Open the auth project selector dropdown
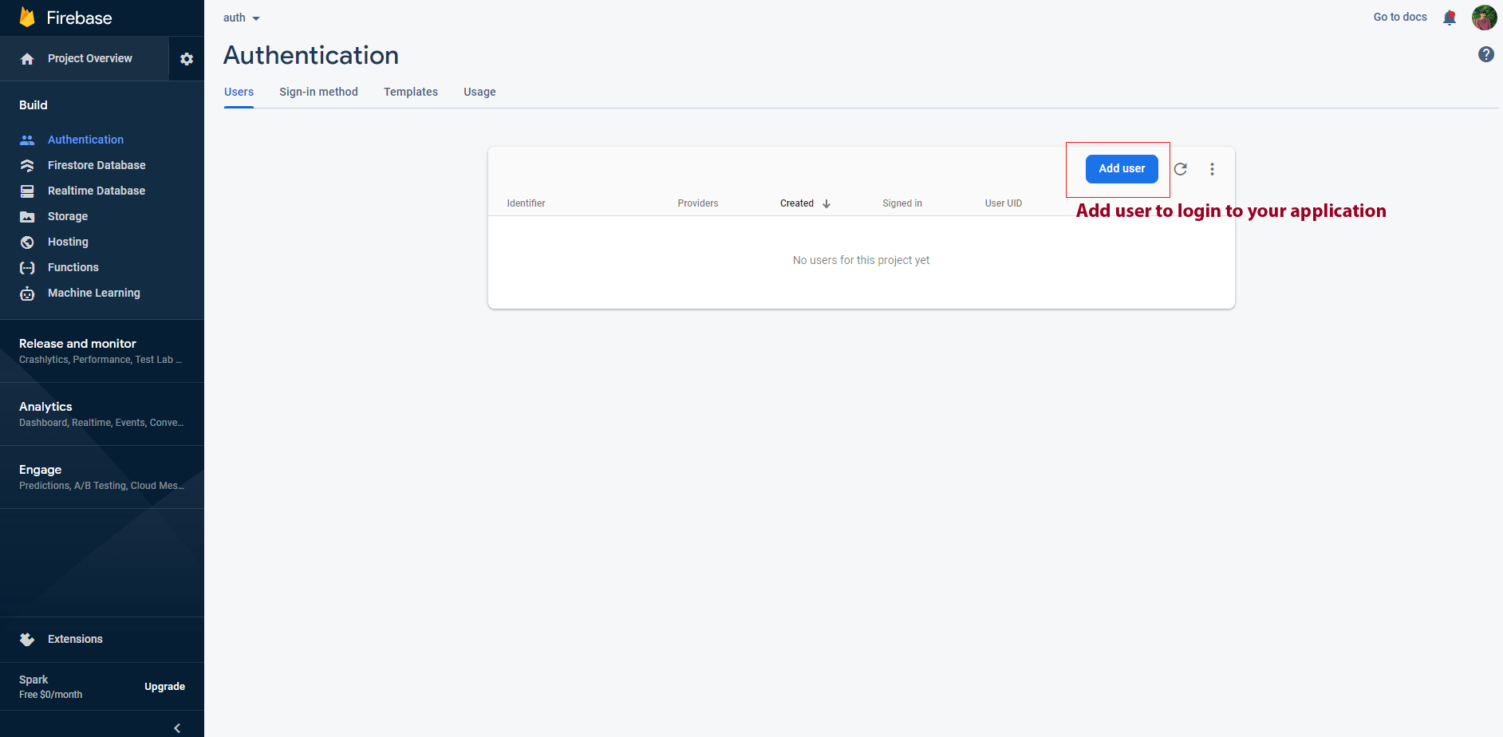 click(242, 18)
